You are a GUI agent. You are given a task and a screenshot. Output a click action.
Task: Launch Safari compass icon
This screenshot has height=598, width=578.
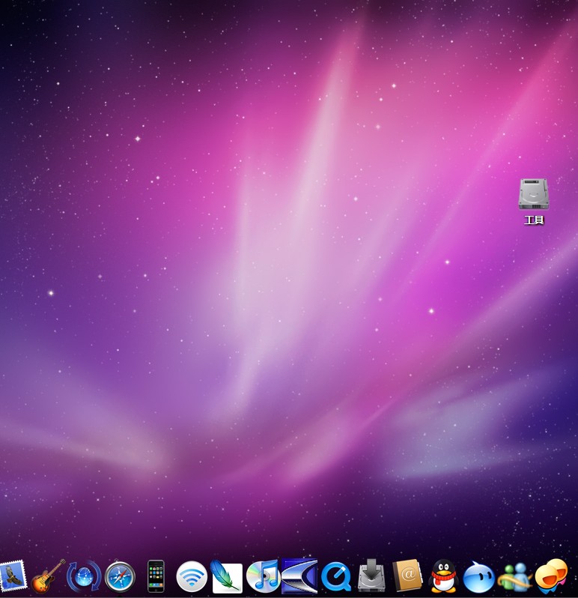120,576
